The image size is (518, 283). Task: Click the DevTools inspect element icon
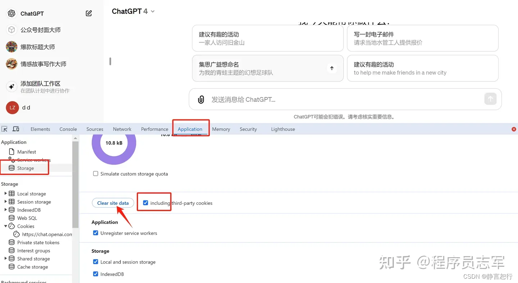[4, 129]
